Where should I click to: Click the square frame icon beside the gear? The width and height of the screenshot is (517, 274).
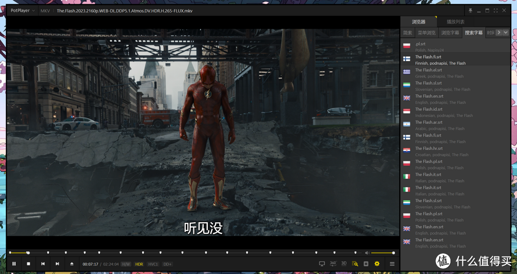click(366, 264)
